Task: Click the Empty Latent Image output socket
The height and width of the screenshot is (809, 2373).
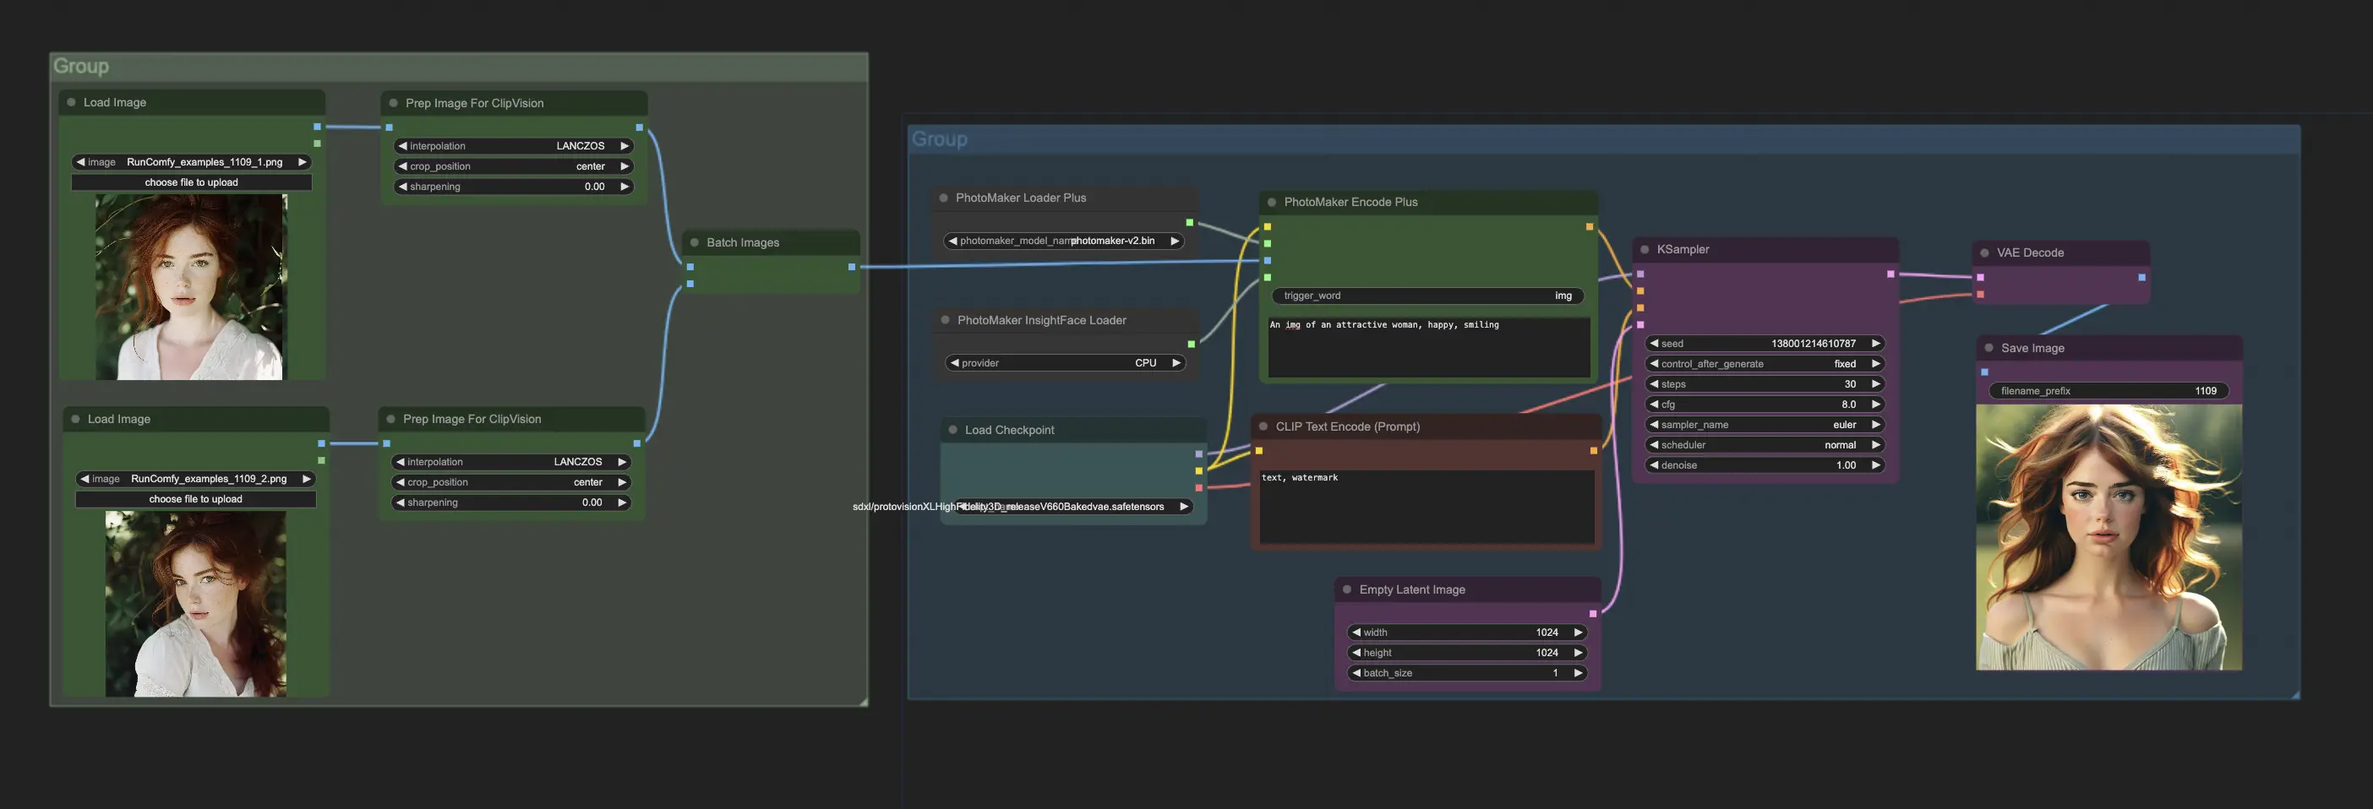Action: click(x=1593, y=614)
